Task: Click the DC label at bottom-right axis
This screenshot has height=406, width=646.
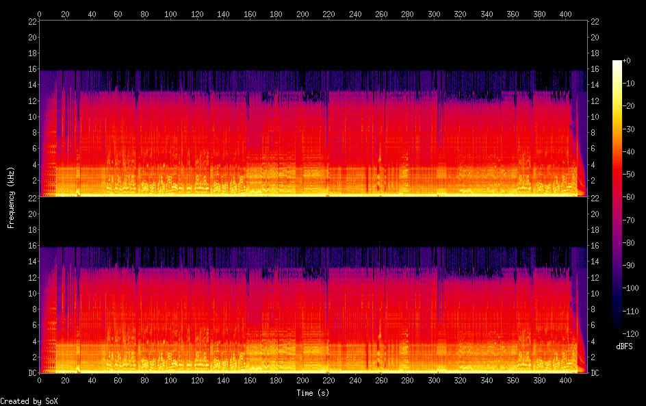Action: [x=595, y=372]
